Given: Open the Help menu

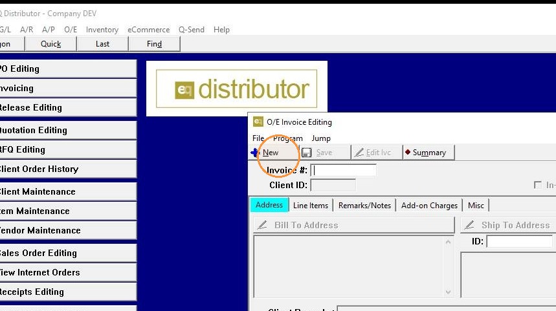Looking at the screenshot, I should pyautogui.click(x=221, y=30).
